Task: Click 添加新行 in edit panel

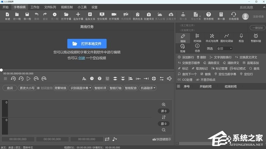Action: 186,57
